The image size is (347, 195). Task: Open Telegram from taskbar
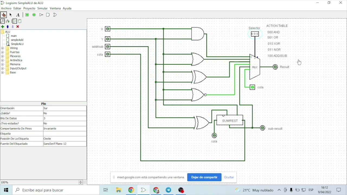tap(168, 190)
